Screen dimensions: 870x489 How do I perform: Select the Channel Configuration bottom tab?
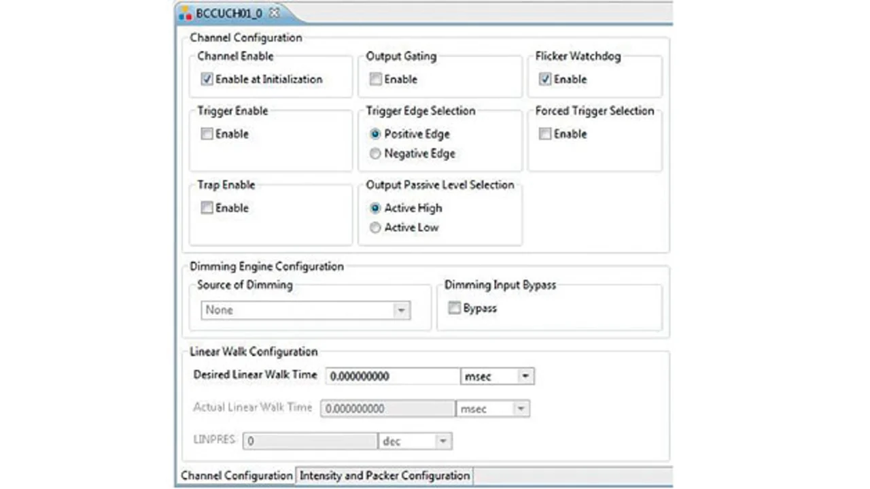coord(237,475)
